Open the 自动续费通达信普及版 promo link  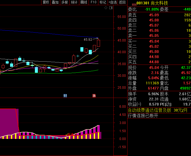point(158,110)
